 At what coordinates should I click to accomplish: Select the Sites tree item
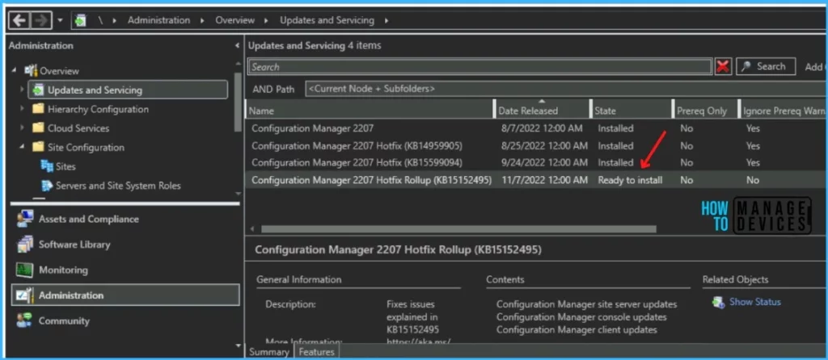tap(65, 166)
